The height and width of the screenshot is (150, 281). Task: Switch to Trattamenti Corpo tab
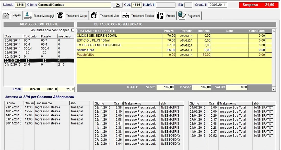coord(72,16)
